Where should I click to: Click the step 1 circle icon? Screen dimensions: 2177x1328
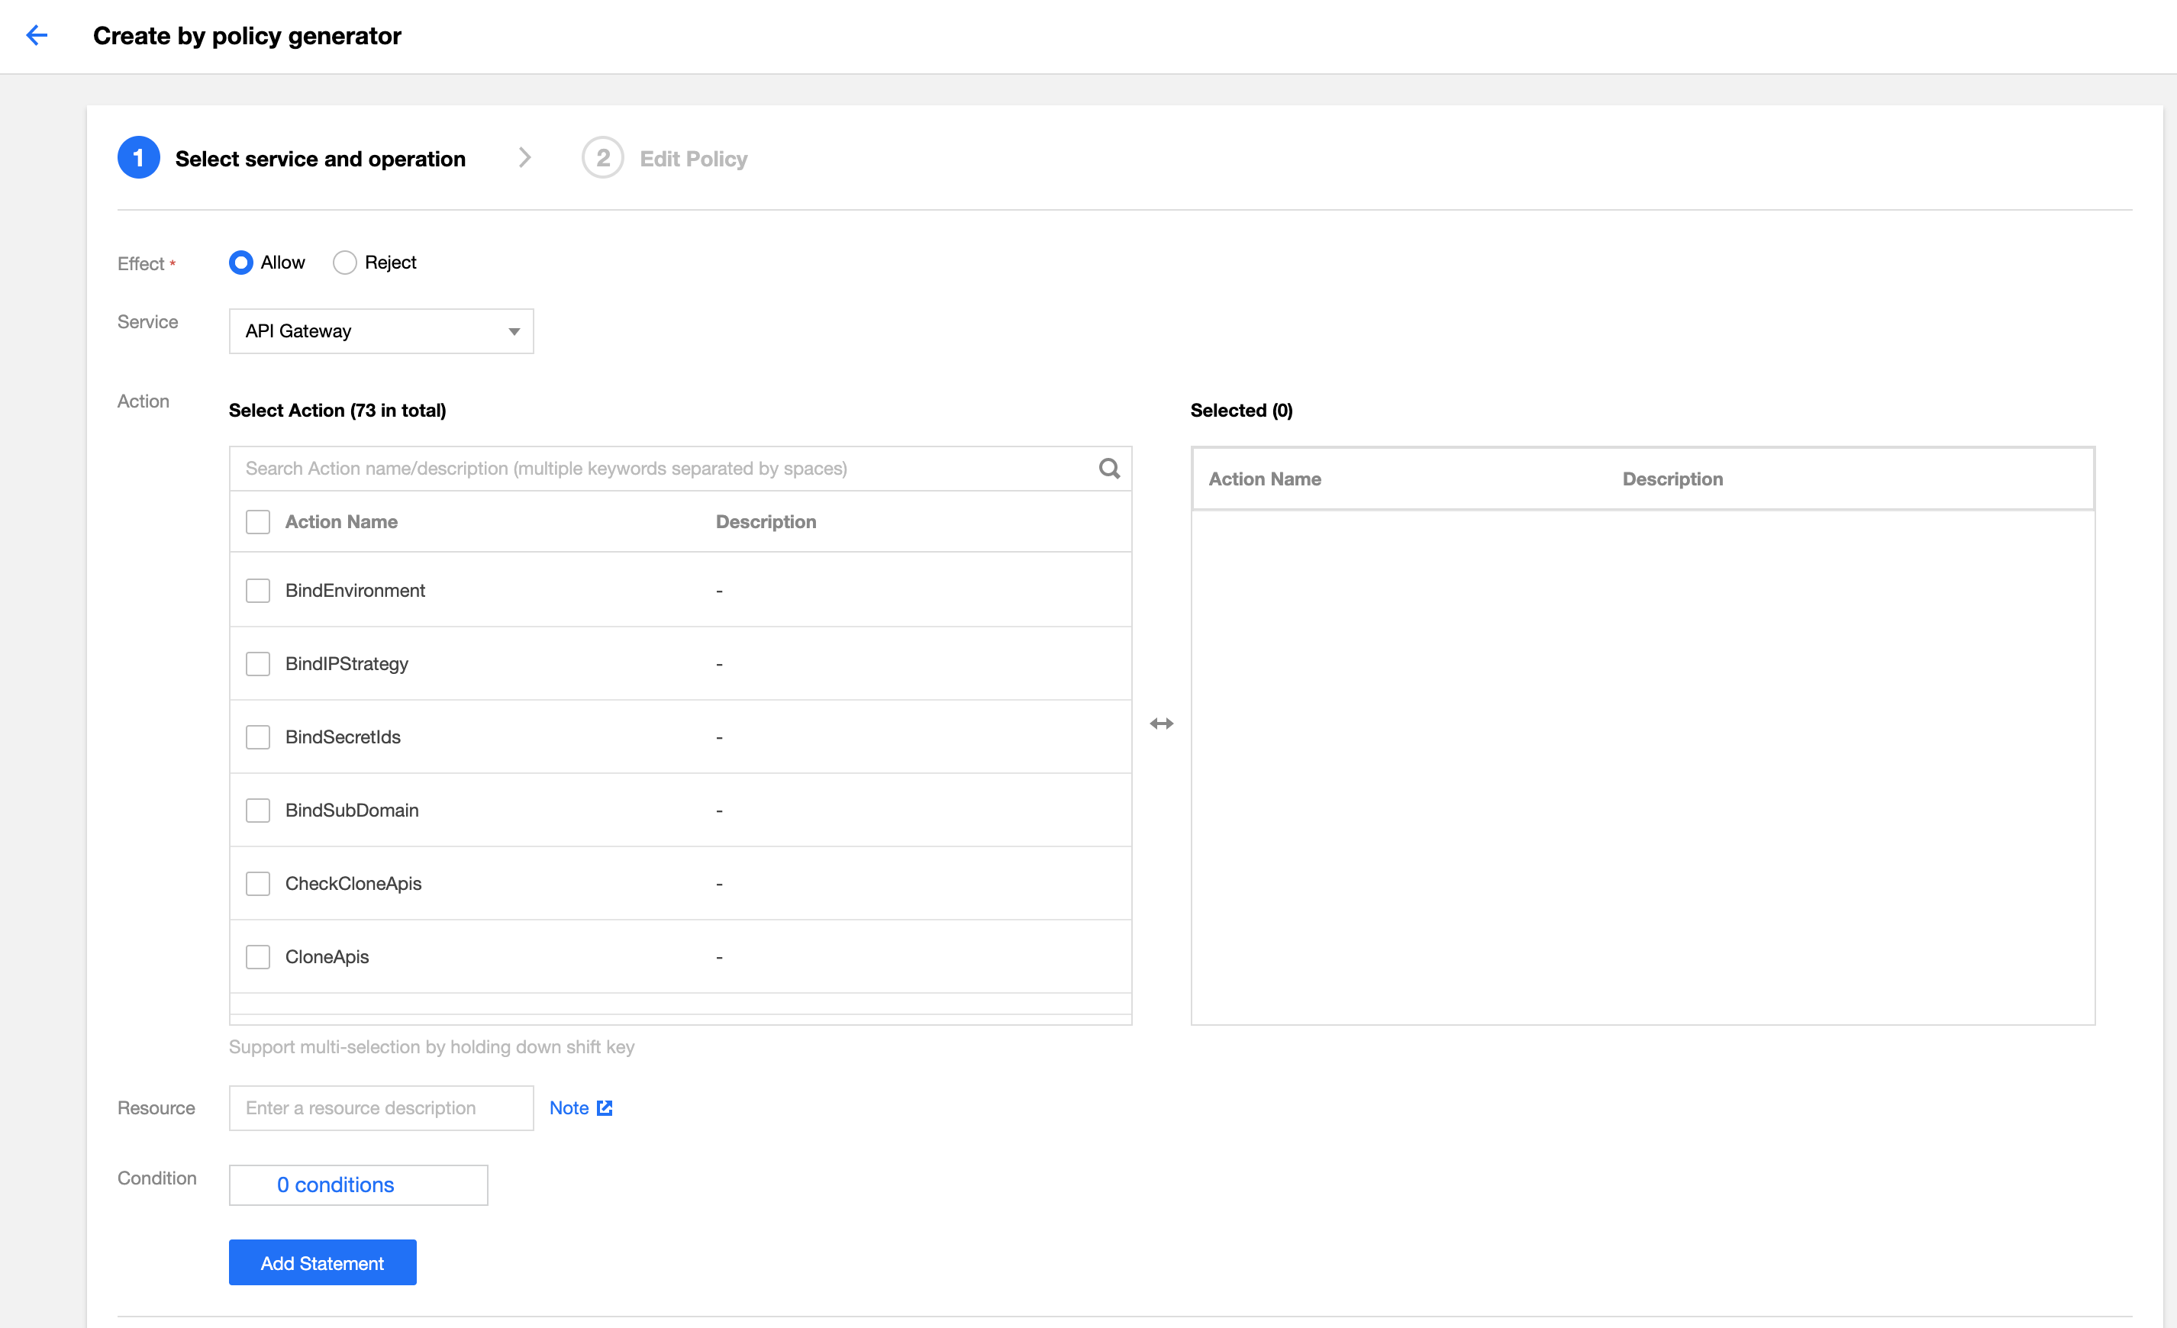coord(139,158)
